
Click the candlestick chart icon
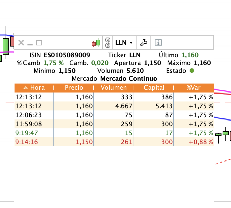(x=96, y=43)
